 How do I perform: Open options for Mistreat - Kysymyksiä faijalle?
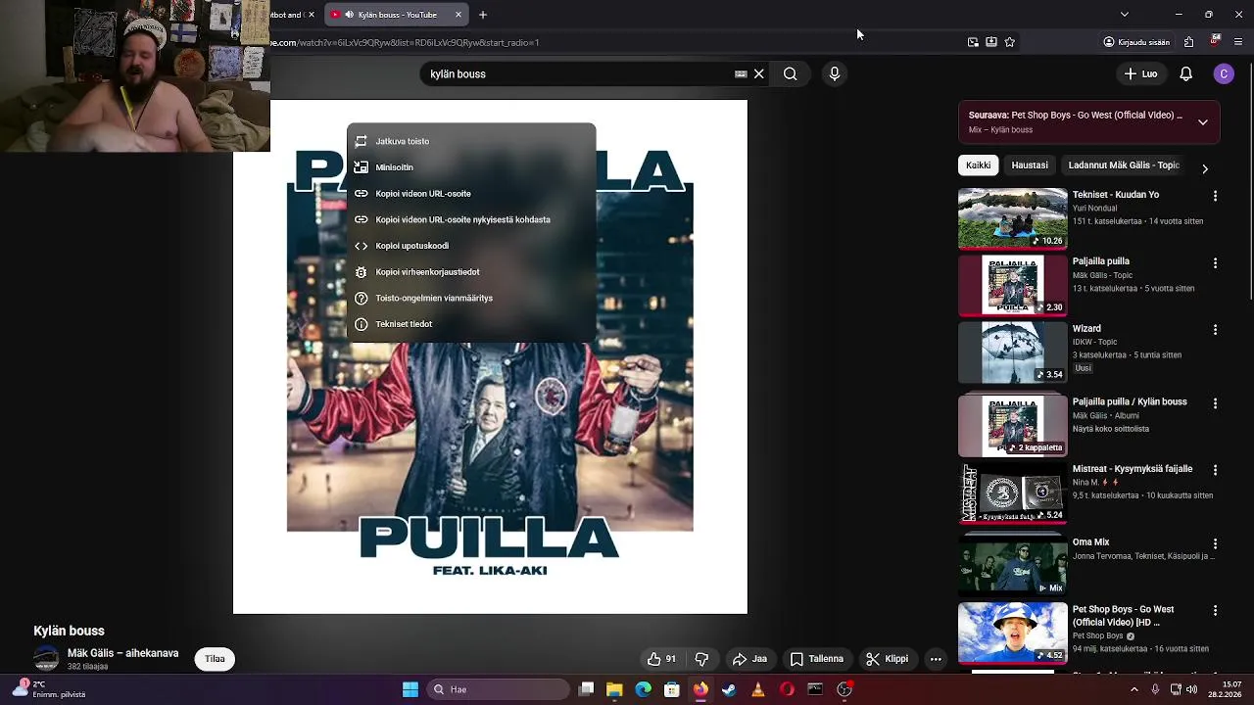[1215, 471]
